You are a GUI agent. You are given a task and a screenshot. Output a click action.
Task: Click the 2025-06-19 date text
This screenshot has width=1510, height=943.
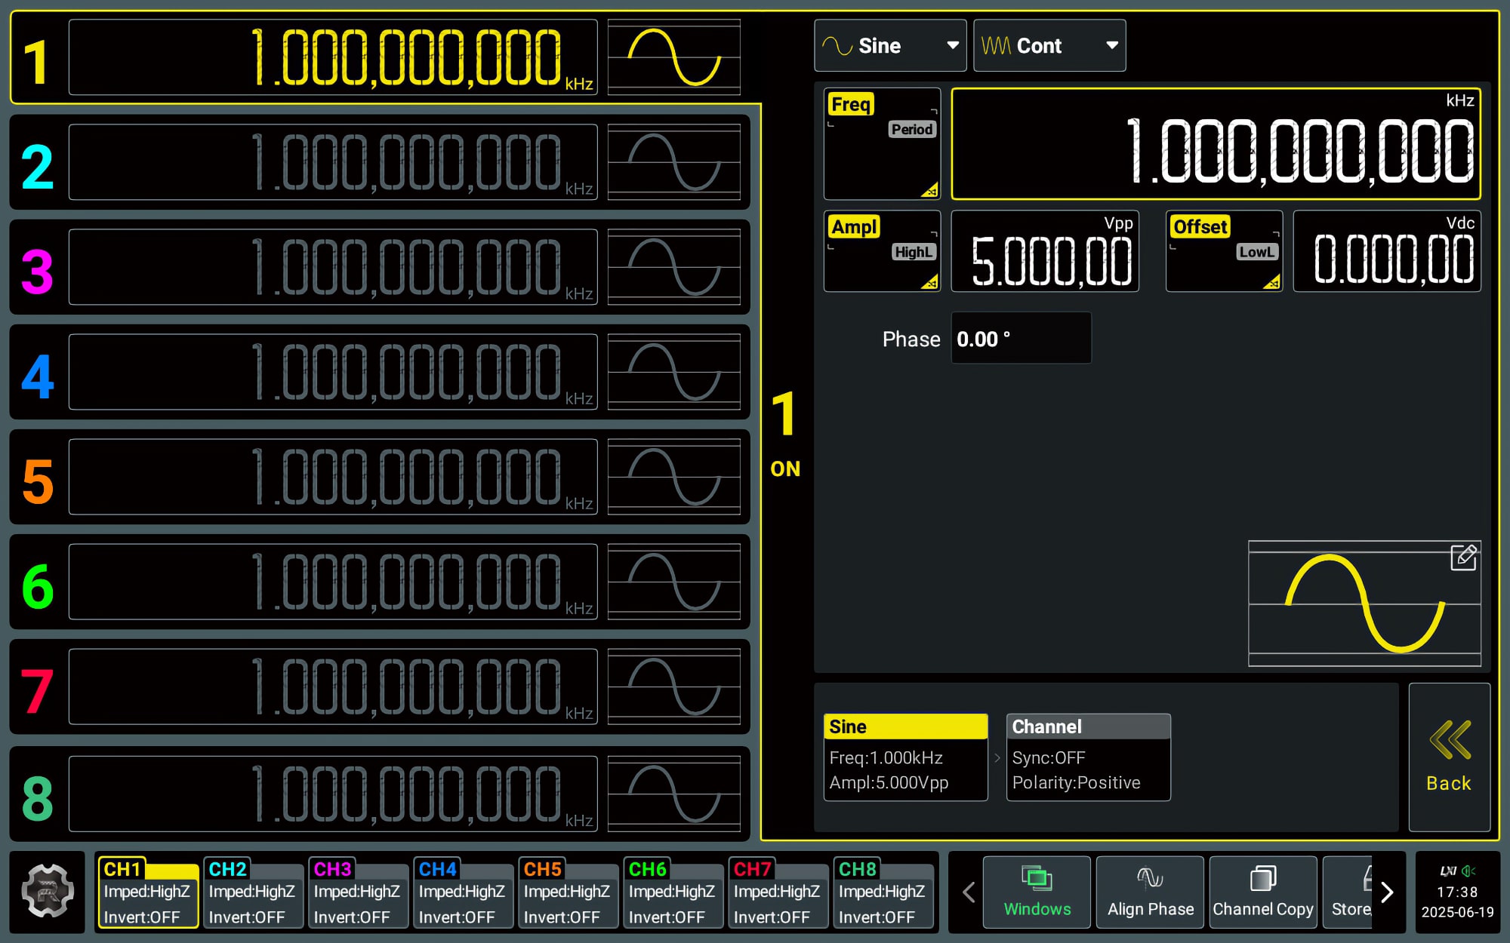(1457, 912)
